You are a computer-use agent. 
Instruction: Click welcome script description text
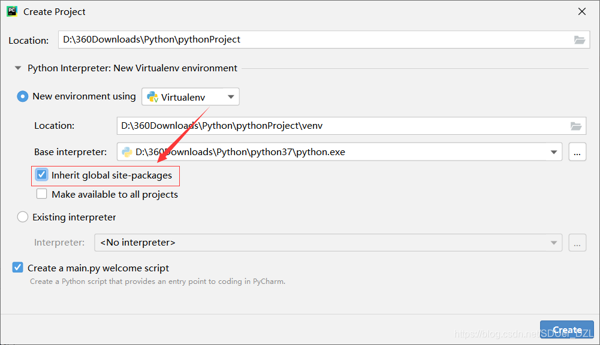(x=158, y=282)
